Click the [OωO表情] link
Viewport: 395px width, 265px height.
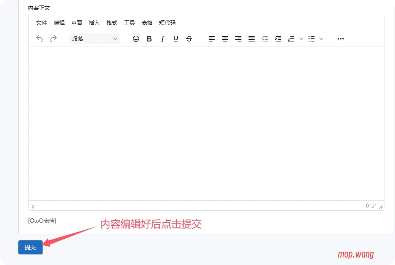click(x=42, y=221)
